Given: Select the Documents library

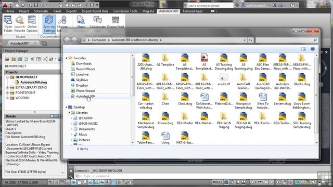Looking at the screenshot, I should tap(87, 129).
